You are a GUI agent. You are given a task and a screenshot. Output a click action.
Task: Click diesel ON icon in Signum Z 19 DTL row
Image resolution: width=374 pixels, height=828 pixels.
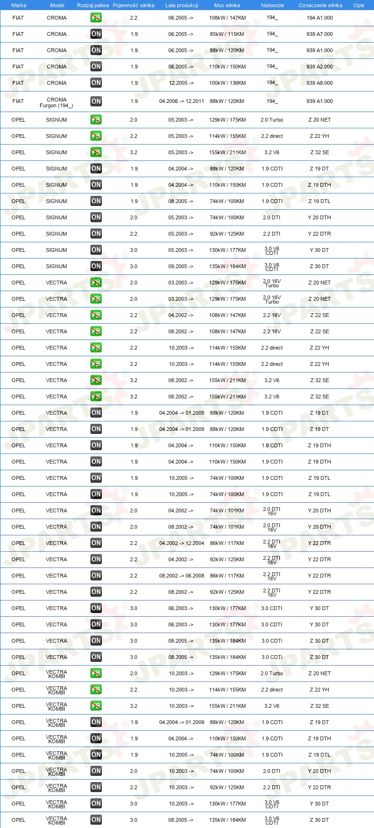coord(96,201)
